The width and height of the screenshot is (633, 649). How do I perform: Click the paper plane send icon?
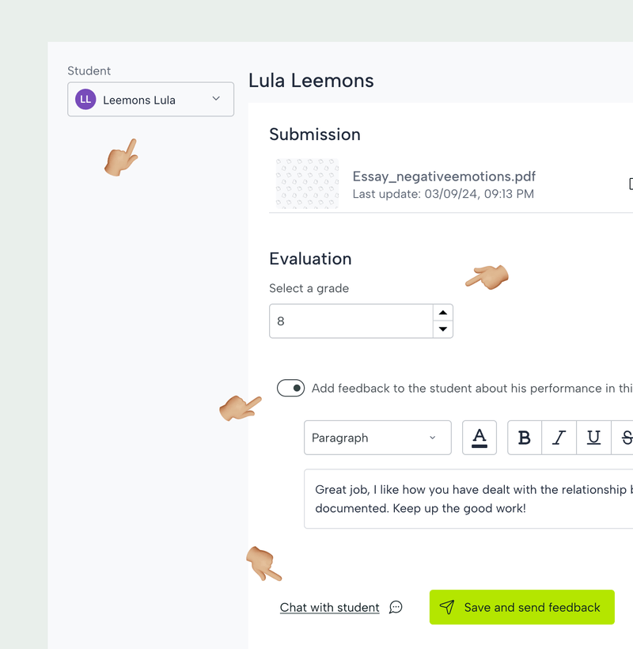[447, 607]
